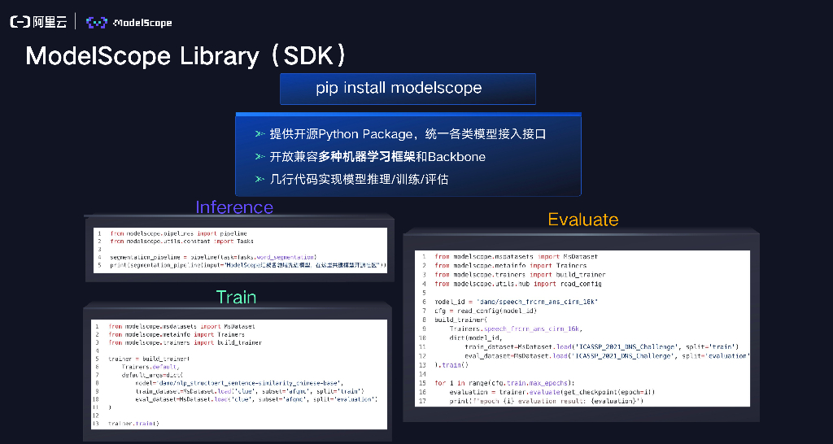Click the 'trainer.train()' line
This screenshot has height=444, width=833.
click(x=133, y=424)
